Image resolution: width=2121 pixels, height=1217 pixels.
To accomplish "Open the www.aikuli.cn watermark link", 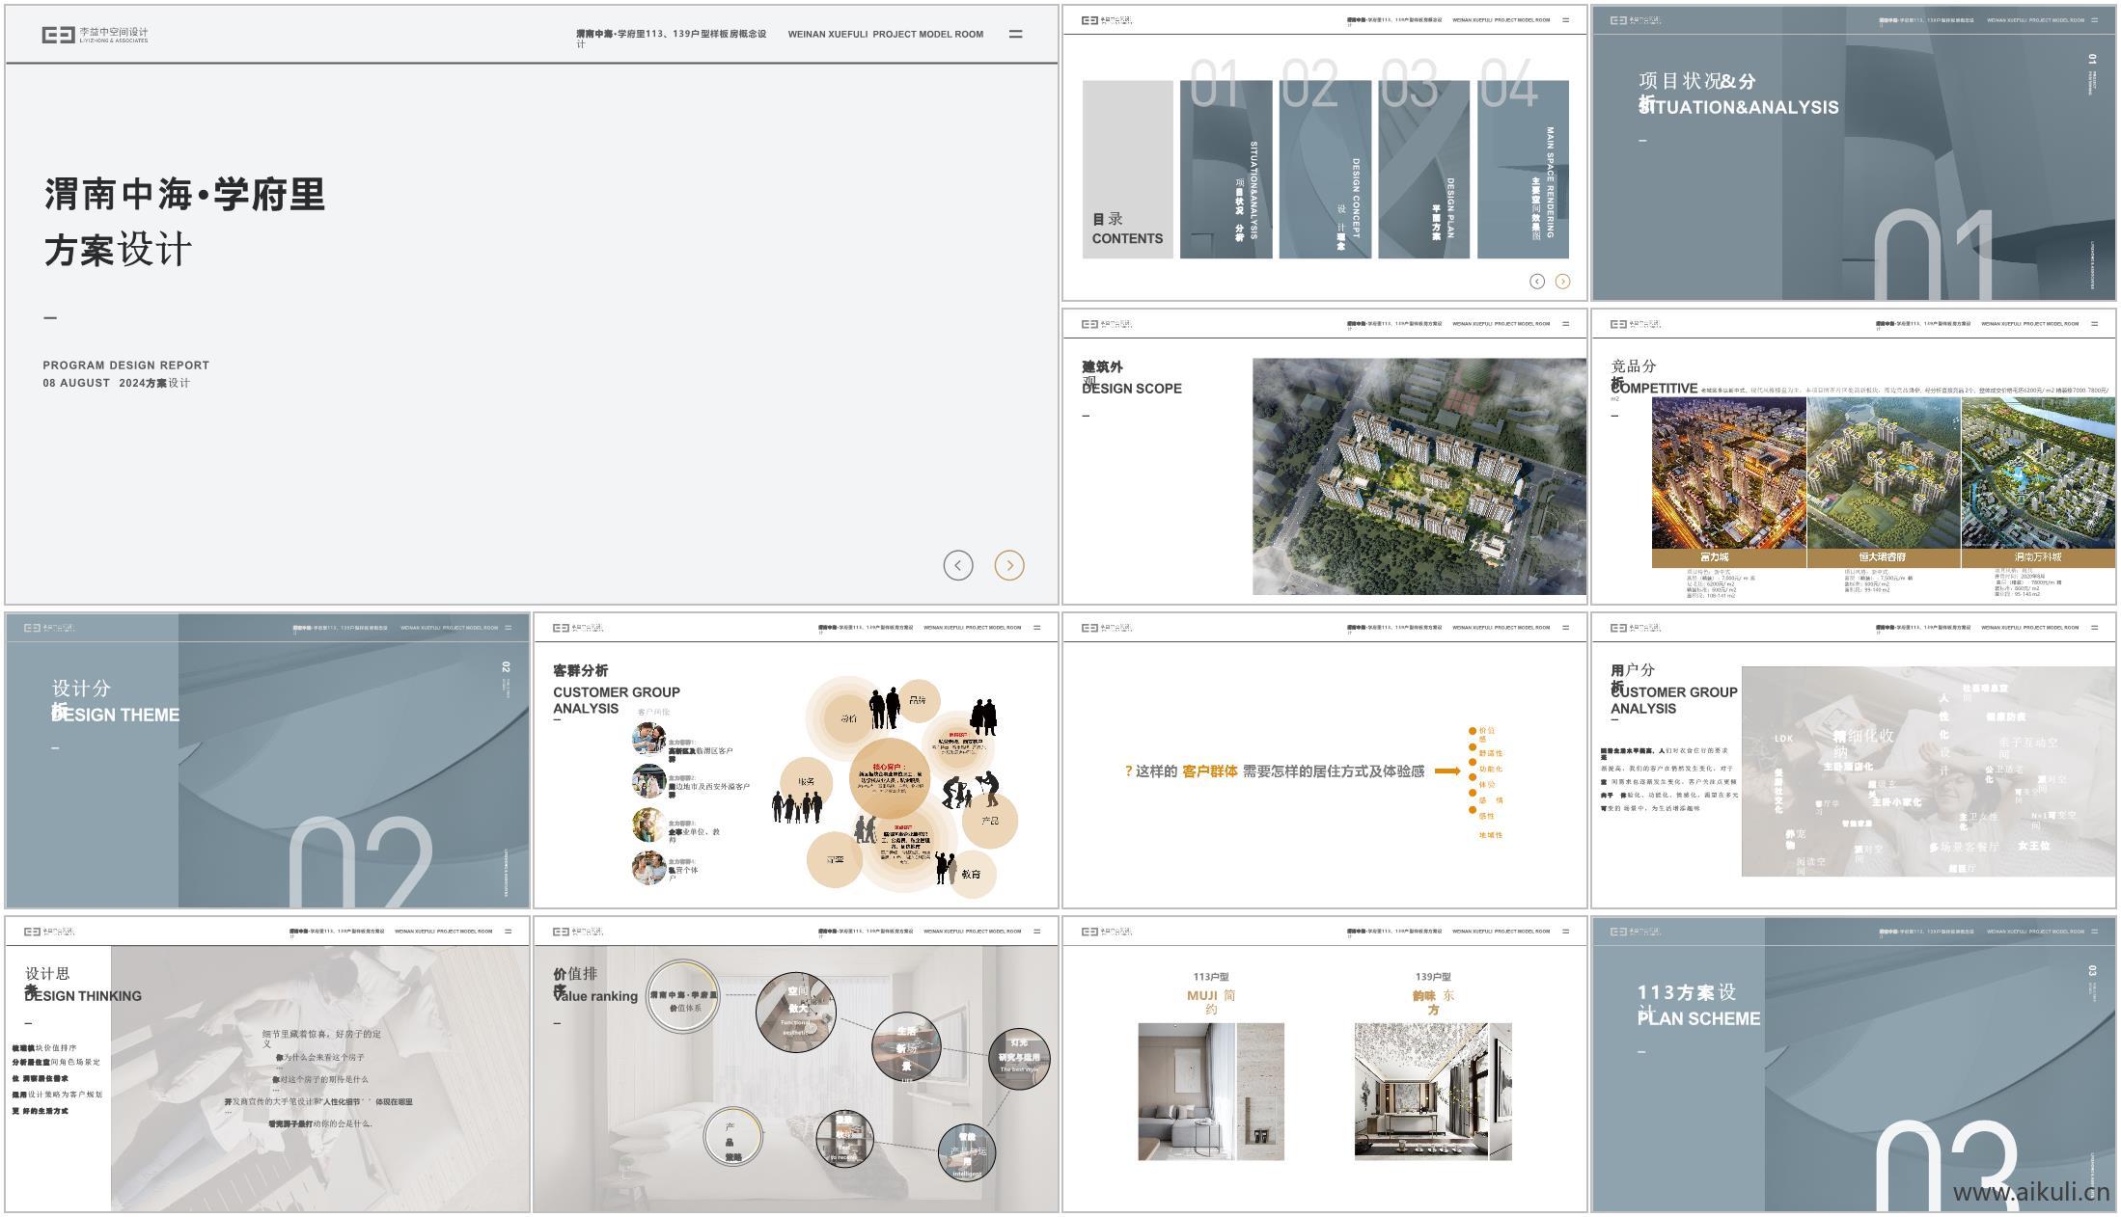I will pos(2030,1192).
